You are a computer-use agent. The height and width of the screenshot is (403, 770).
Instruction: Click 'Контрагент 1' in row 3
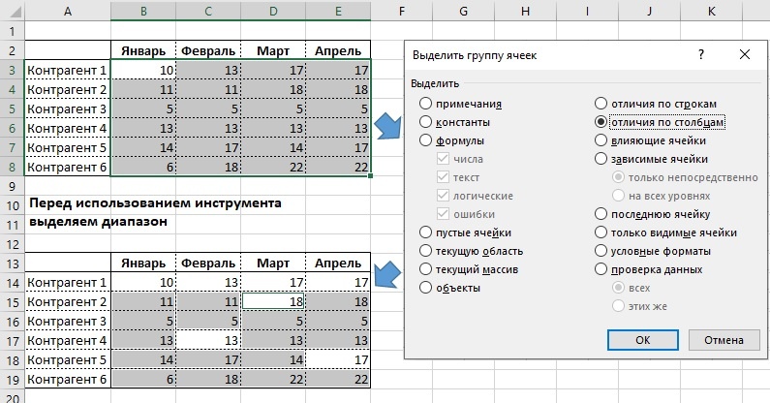(68, 71)
